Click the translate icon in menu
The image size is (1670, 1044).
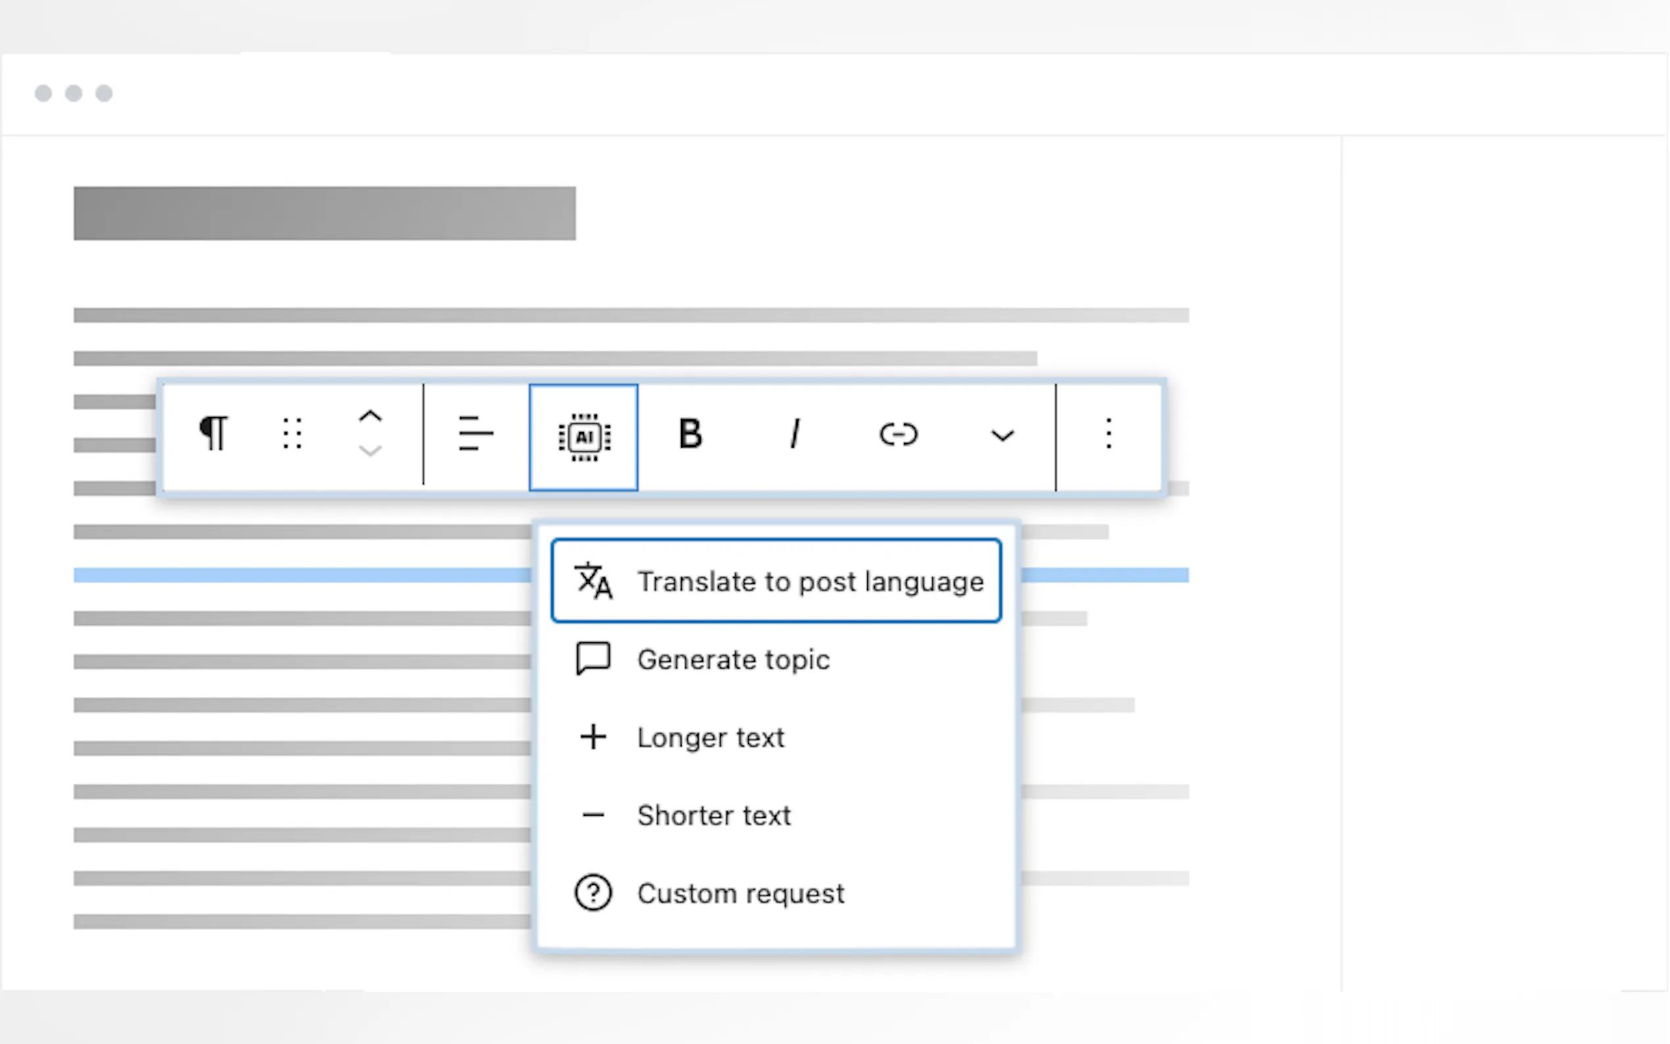pos(593,581)
